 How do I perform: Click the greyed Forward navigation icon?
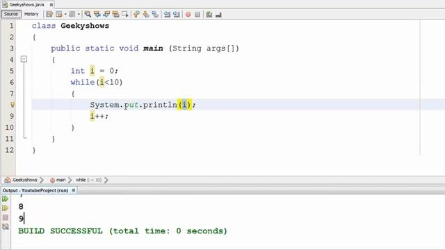click(x=72, y=14)
